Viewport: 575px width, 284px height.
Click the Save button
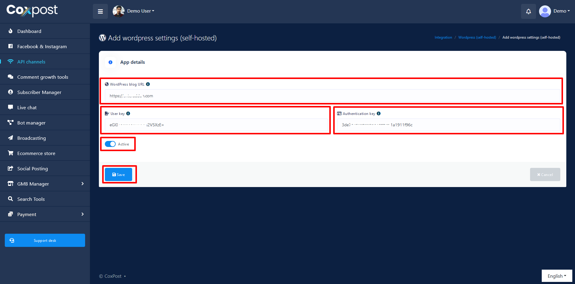pyautogui.click(x=118, y=174)
